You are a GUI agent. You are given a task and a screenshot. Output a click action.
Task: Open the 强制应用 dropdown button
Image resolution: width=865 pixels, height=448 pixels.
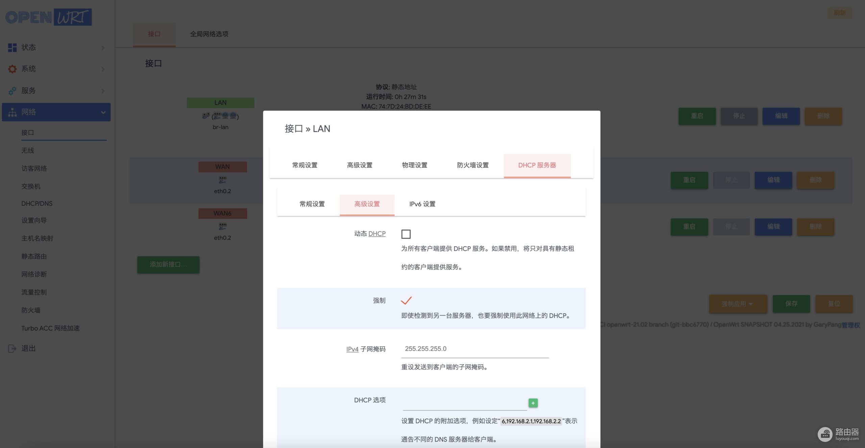(738, 304)
